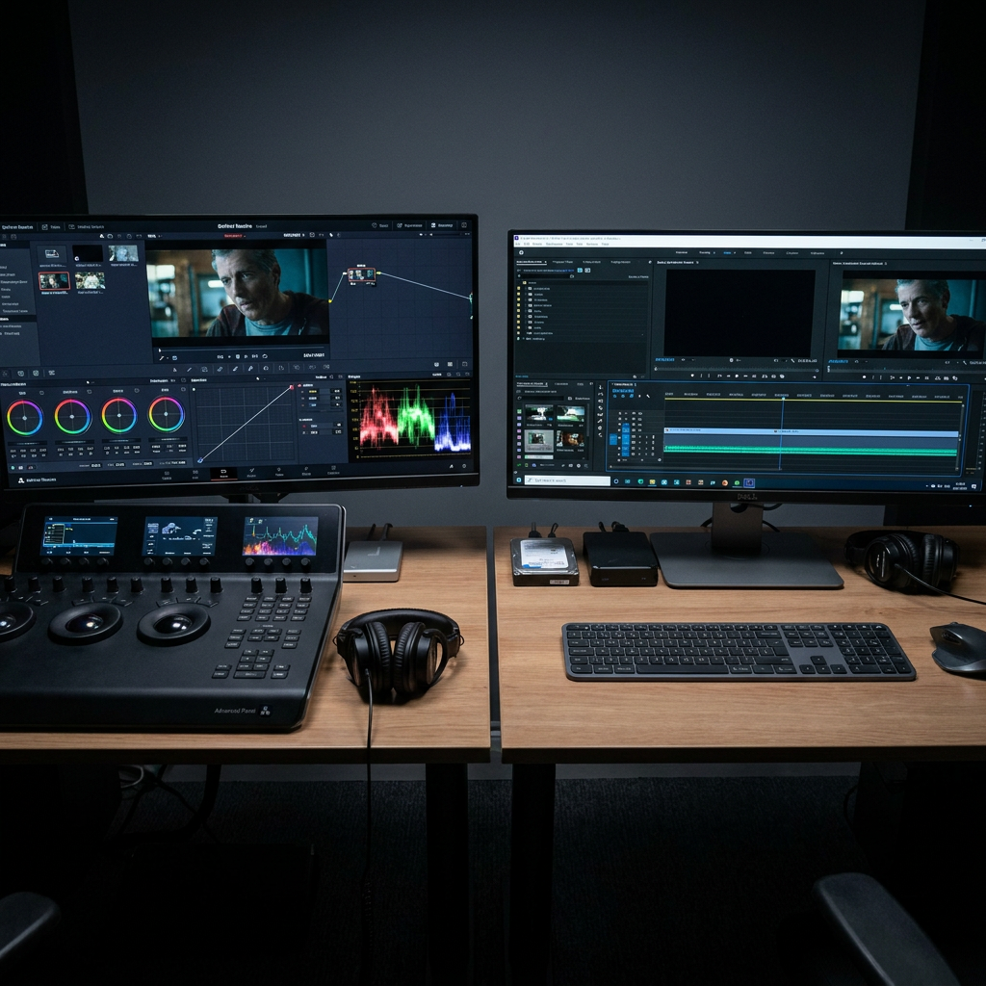Click the blue timecode in Premiere's timeline panel
Image resolution: width=986 pixels, height=986 pixels.
(x=623, y=391)
